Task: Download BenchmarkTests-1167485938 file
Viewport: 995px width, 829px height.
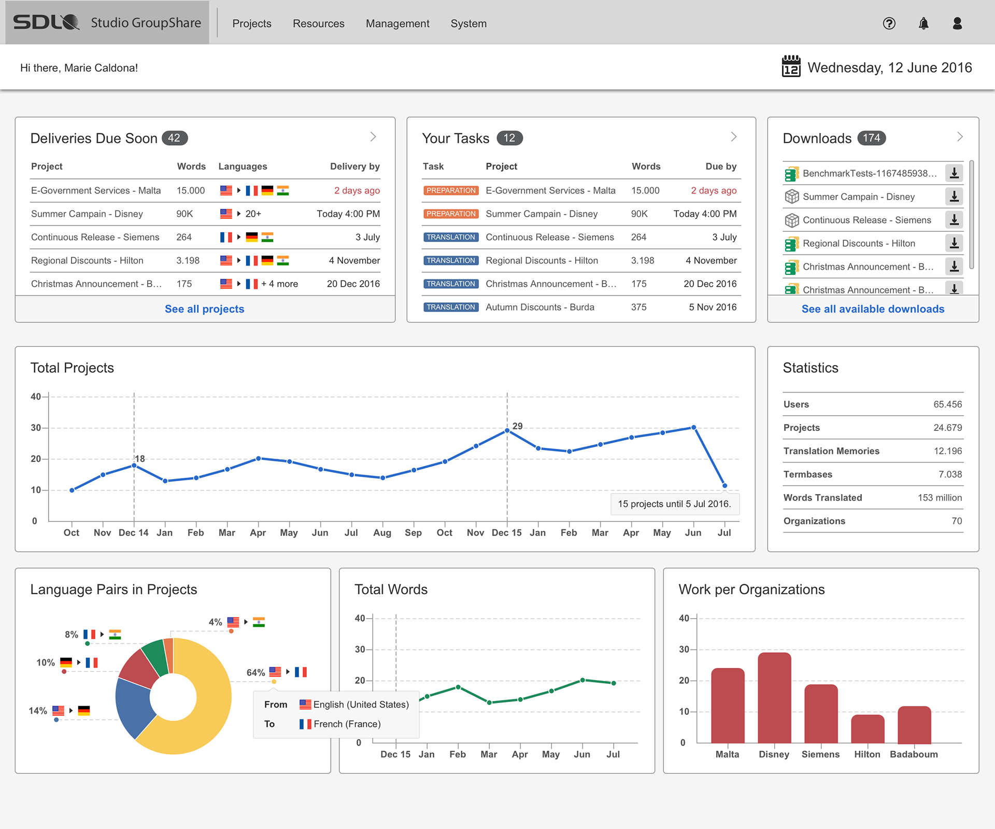Action: pyautogui.click(x=954, y=173)
